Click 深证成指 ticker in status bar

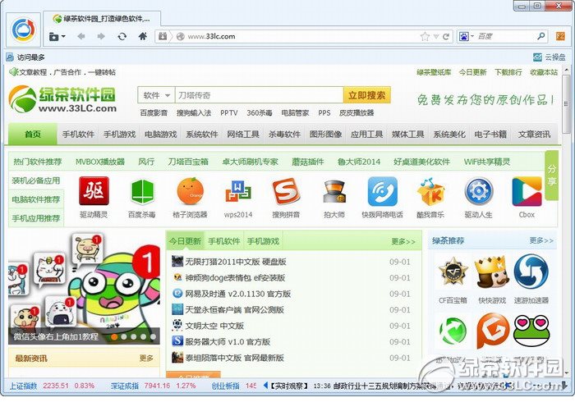pos(124,386)
